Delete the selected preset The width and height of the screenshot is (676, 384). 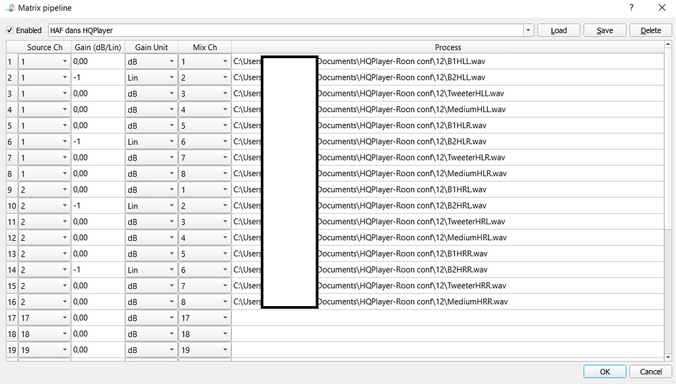pos(650,30)
